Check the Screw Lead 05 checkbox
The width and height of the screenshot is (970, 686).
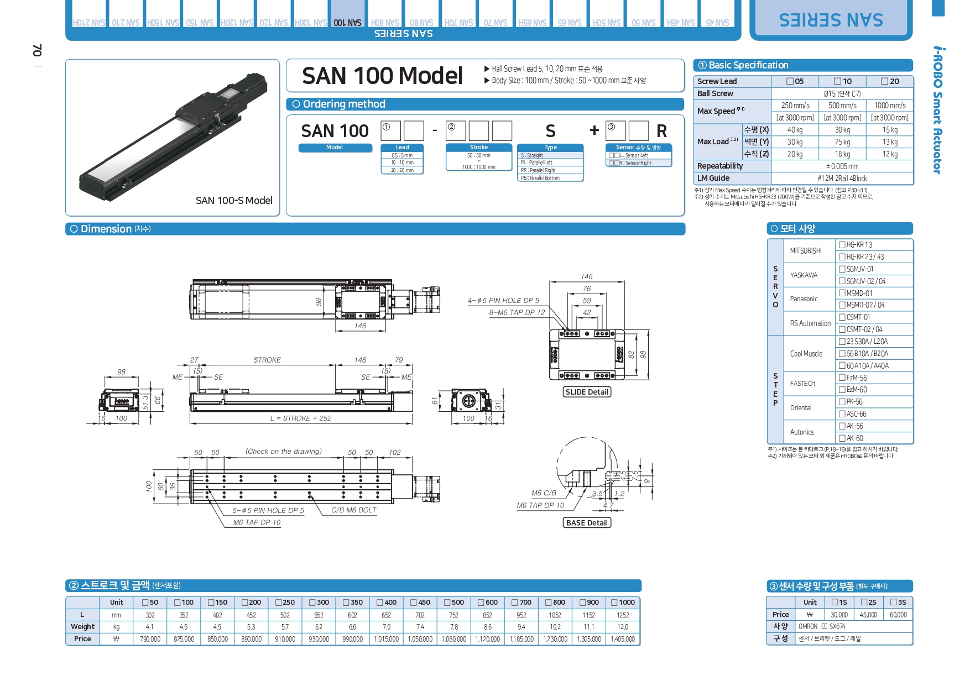[790, 81]
